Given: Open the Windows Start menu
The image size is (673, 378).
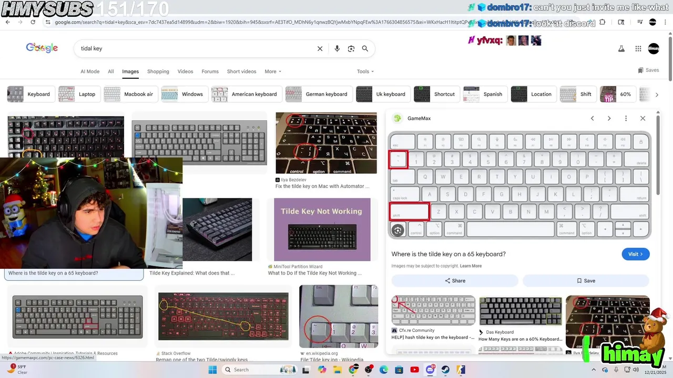Looking at the screenshot, I should pos(212,370).
